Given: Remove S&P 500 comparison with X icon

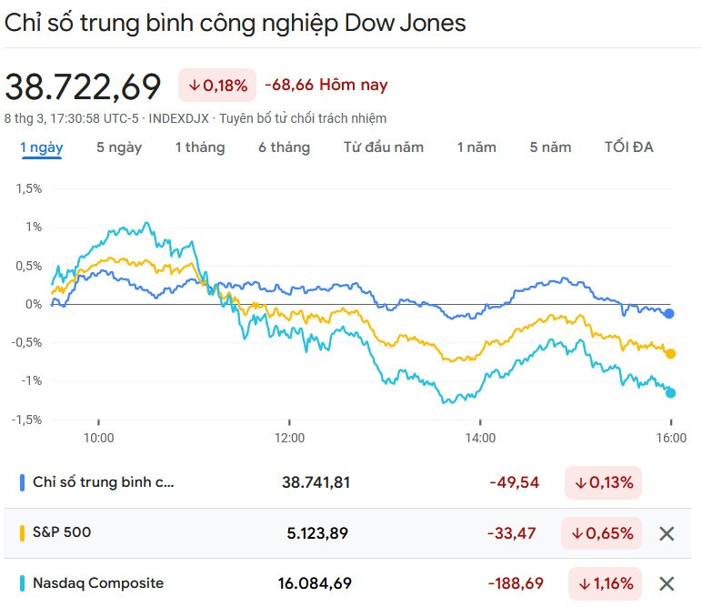Looking at the screenshot, I should 667,533.
